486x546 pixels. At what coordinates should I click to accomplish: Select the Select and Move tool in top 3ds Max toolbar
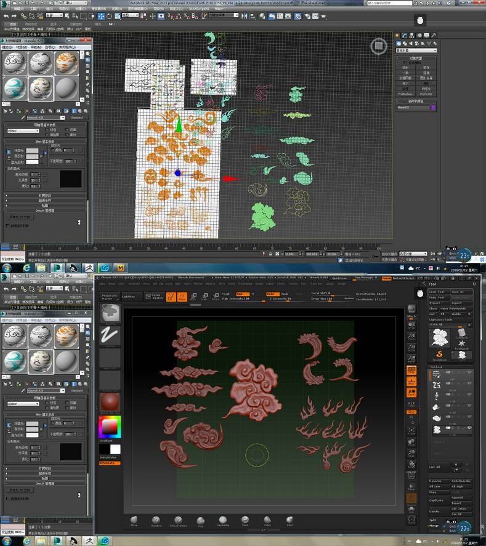[x=101, y=16]
